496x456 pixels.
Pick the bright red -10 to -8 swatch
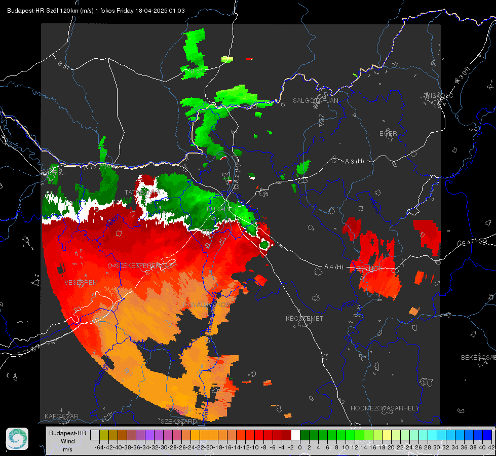259,435
